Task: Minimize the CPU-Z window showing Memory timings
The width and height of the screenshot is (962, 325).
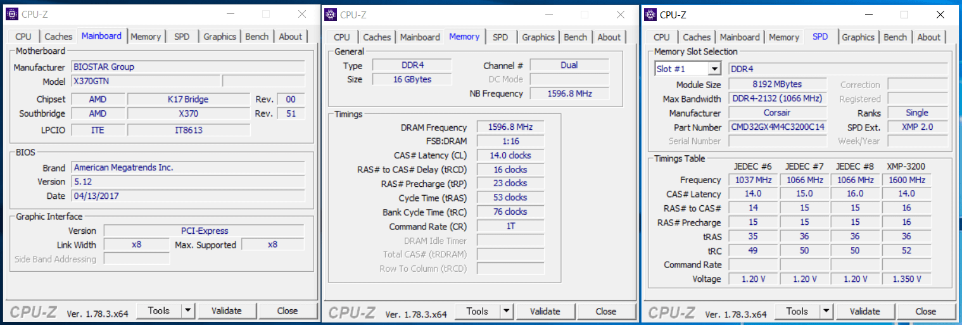Action: tap(549, 15)
